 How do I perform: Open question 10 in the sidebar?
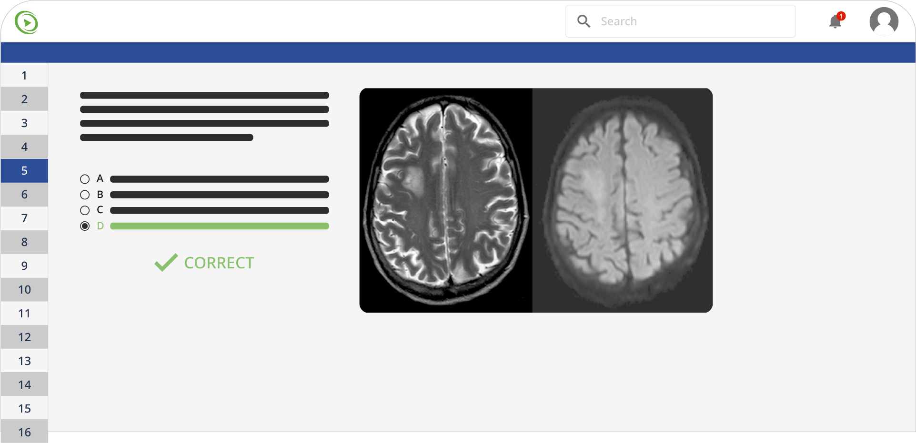point(24,289)
